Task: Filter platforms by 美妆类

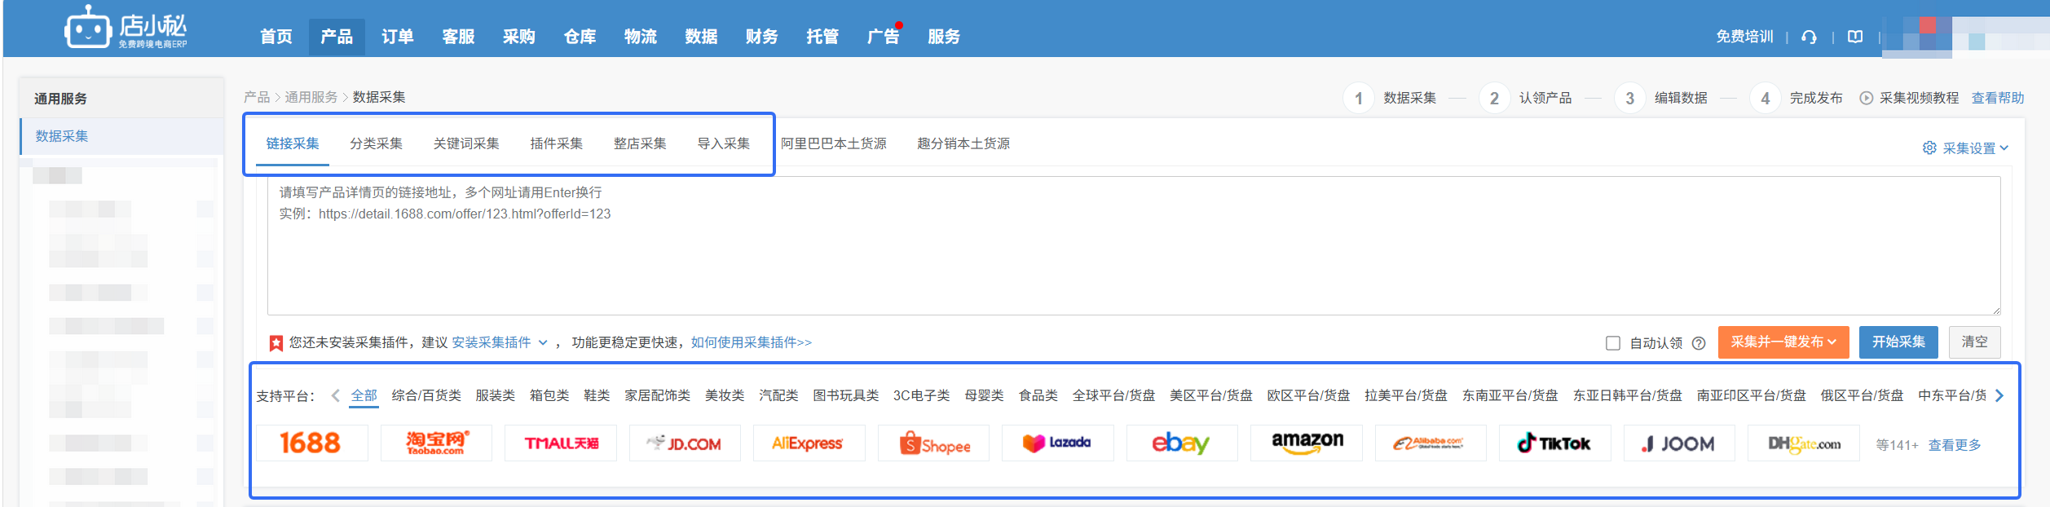Action: point(725,395)
